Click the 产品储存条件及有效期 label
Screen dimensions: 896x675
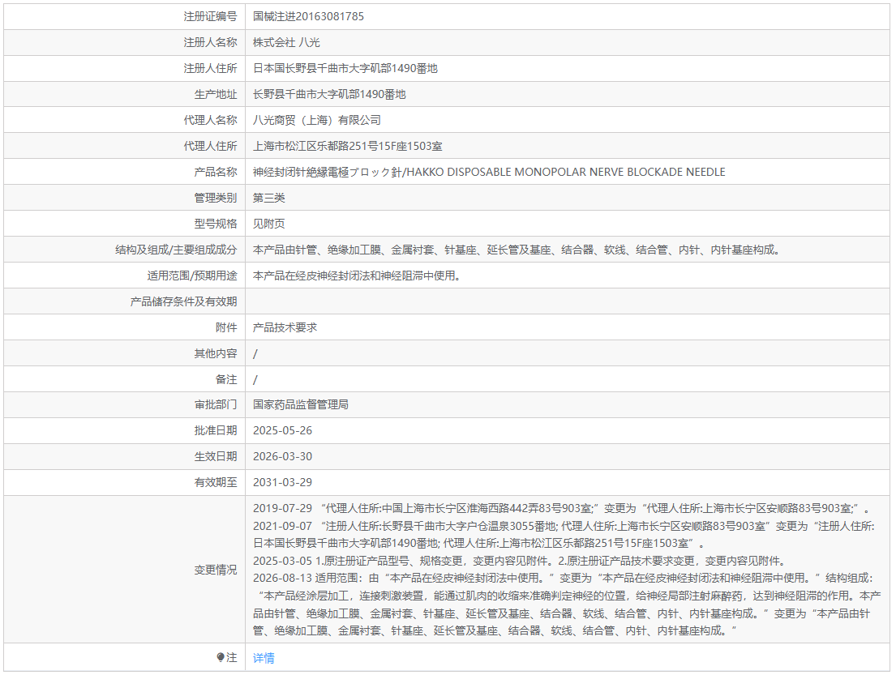[183, 301]
